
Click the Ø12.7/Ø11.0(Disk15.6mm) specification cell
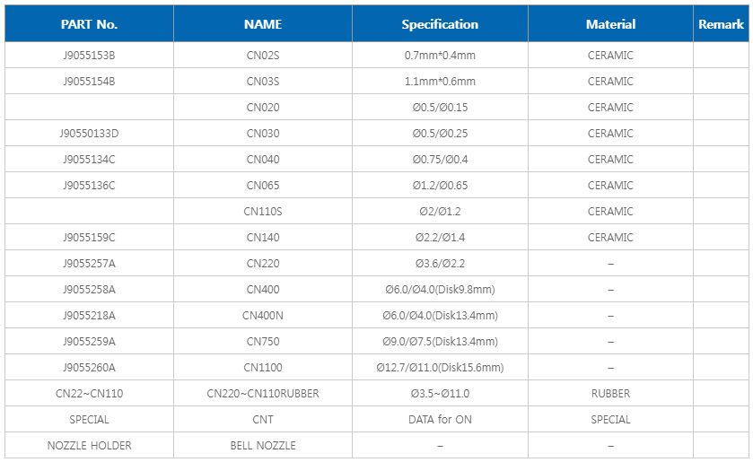click(x=440, y=368)
